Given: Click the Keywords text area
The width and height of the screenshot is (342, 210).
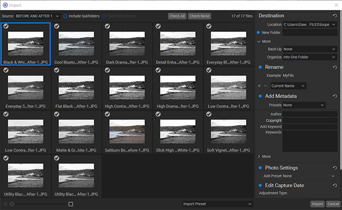Looking at the screenshot, I should click(x=309, y=141).
